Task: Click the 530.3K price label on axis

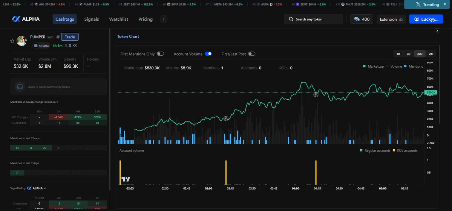Action: point(431,93)
